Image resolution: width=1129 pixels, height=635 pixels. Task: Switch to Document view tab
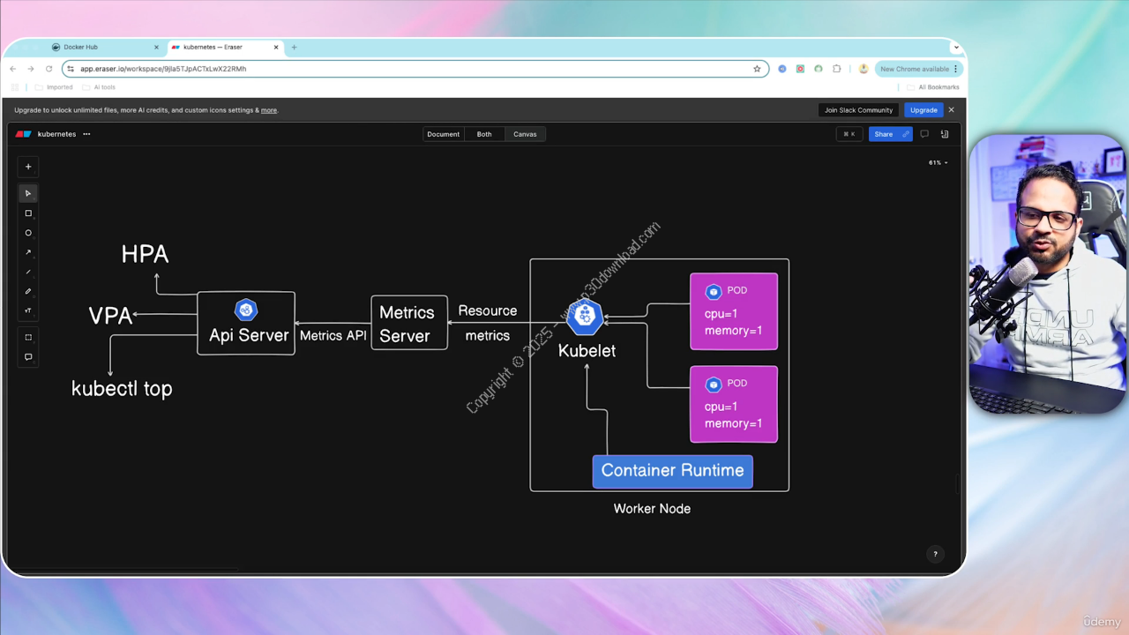coord(443,134)
